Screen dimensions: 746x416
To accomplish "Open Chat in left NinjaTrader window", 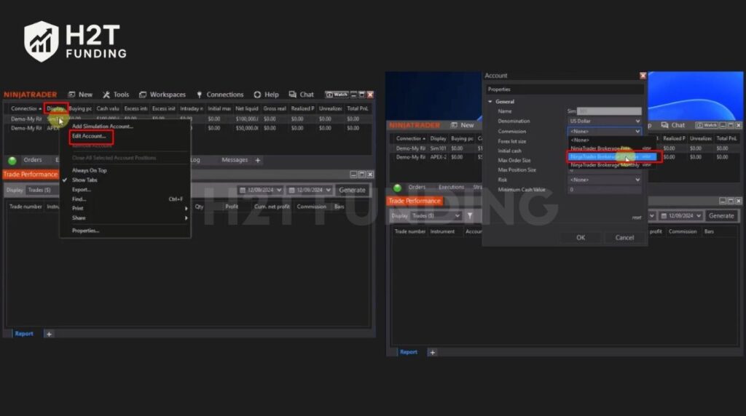I will [301, 95].
